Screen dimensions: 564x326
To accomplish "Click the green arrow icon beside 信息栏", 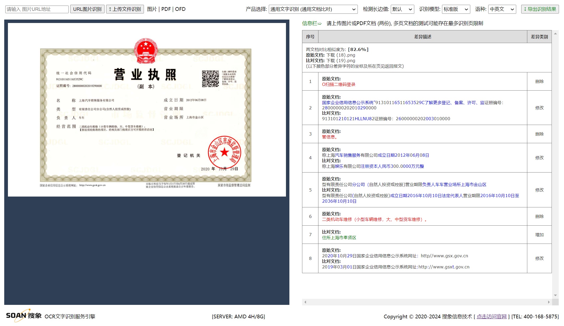I will point(319,24).
